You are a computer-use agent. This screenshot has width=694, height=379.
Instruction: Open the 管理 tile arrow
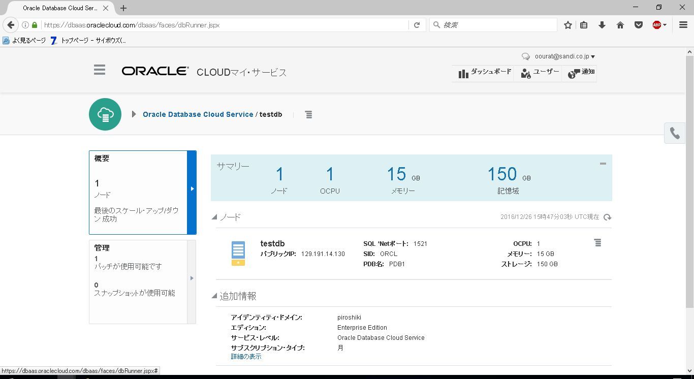pos(192,282)
